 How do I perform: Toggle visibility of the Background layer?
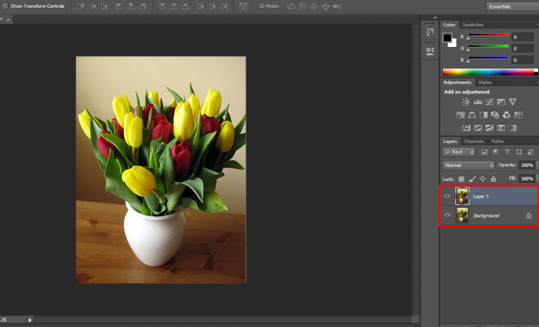[x=447, y=215]
